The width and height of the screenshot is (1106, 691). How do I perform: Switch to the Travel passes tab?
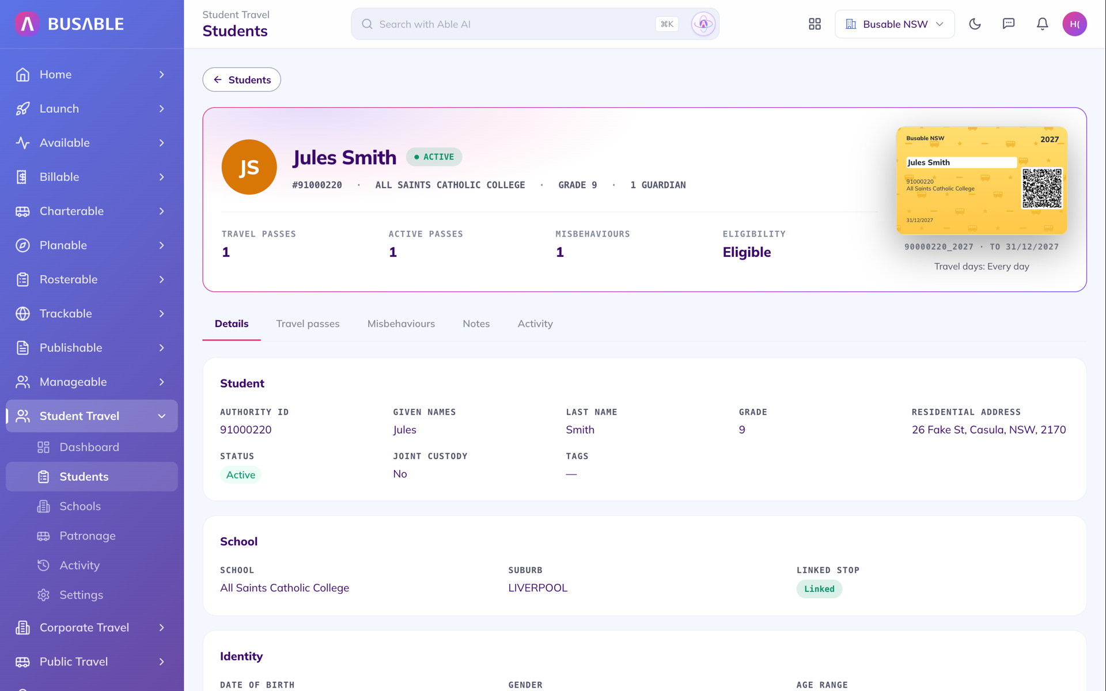[308, 324]
